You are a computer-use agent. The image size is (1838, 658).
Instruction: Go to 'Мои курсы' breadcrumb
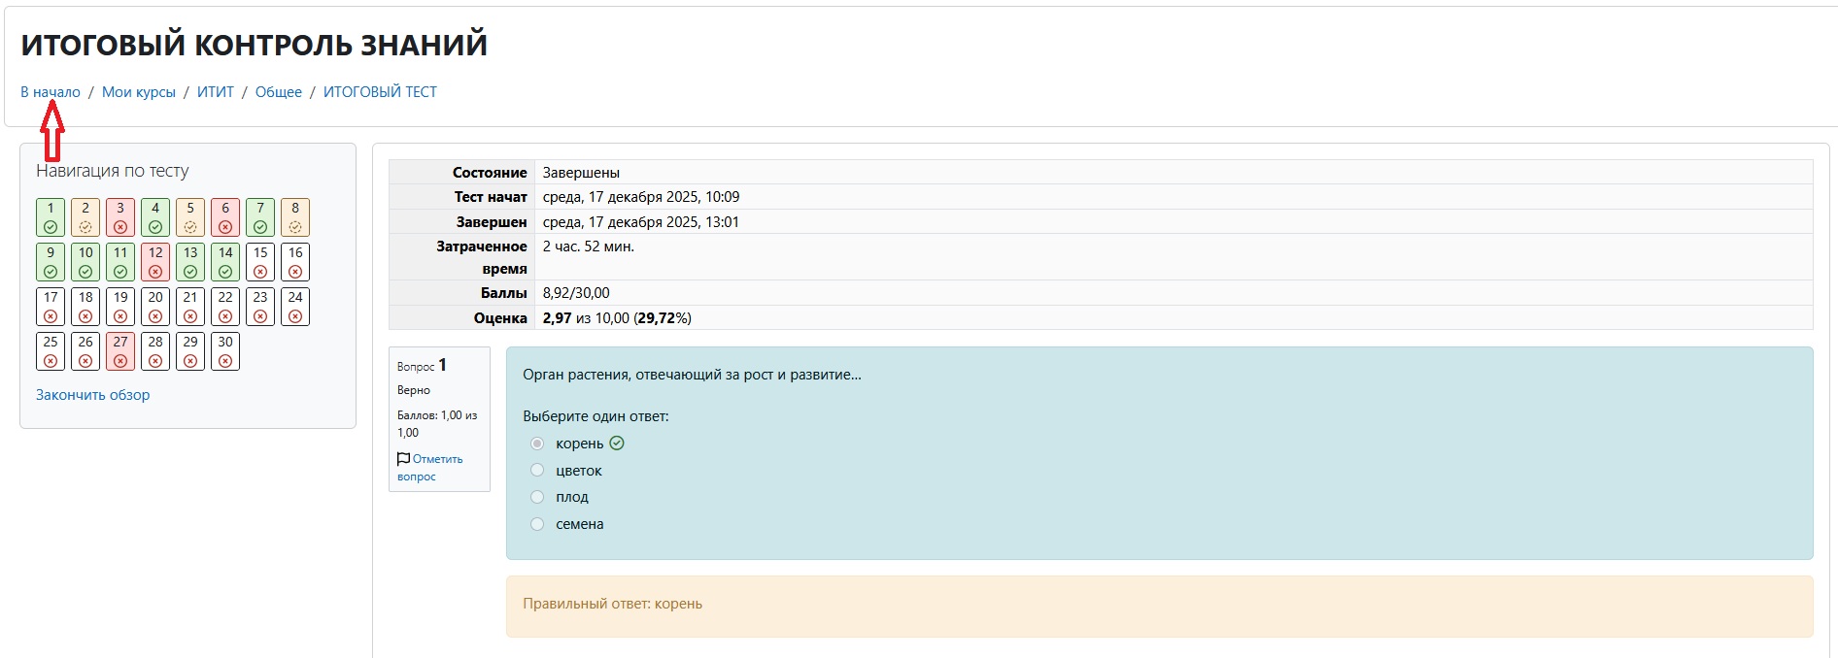(139, 92)
